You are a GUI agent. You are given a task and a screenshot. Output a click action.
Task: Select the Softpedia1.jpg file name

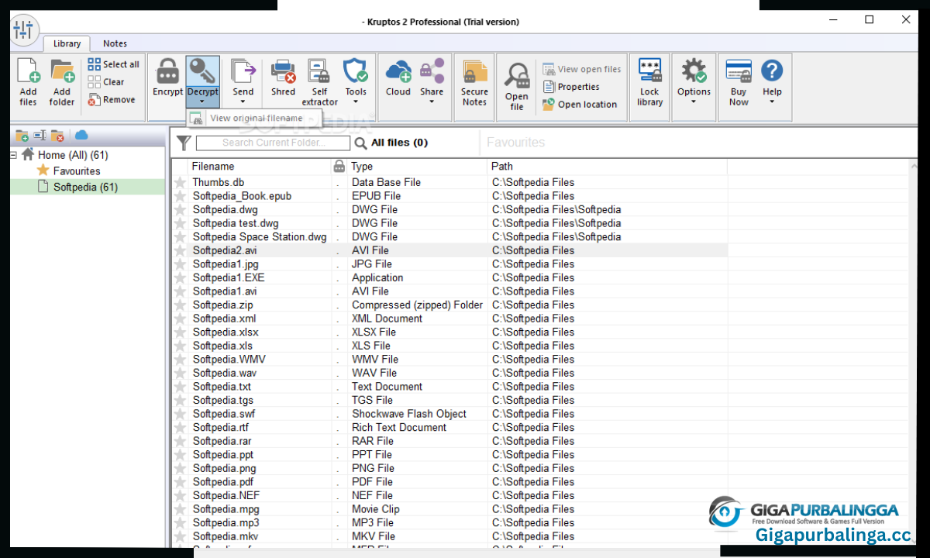pos(226,264)
